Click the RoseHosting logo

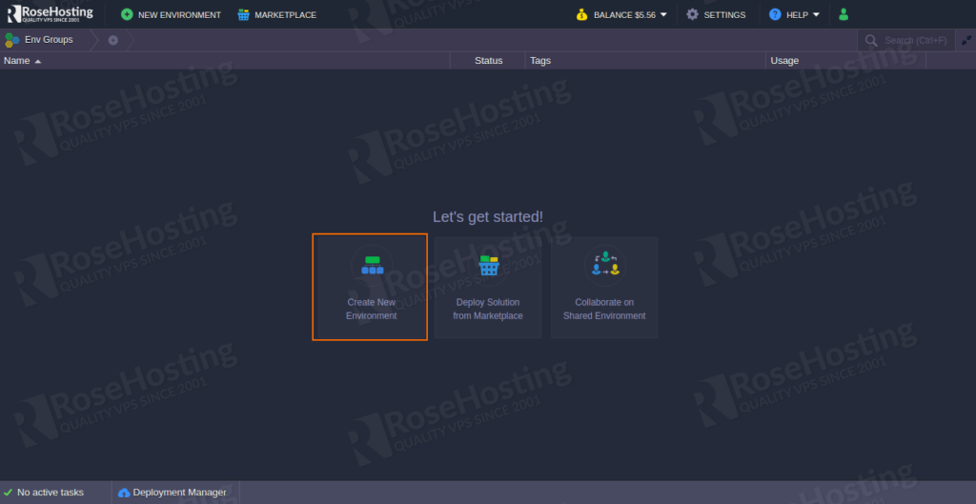51,14
